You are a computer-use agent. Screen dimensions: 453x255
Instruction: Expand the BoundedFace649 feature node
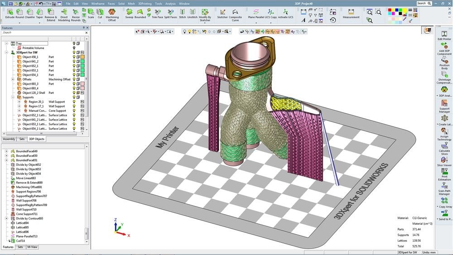click(x=6, y=151)
